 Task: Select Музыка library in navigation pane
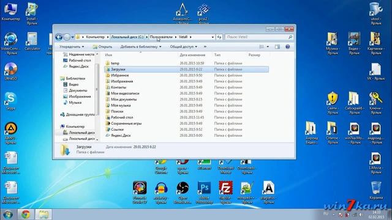point(72,102)
